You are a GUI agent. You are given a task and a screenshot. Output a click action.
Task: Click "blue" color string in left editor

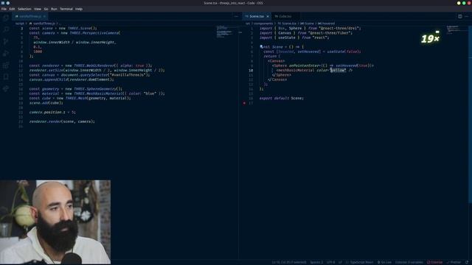[x=150, y=93]
